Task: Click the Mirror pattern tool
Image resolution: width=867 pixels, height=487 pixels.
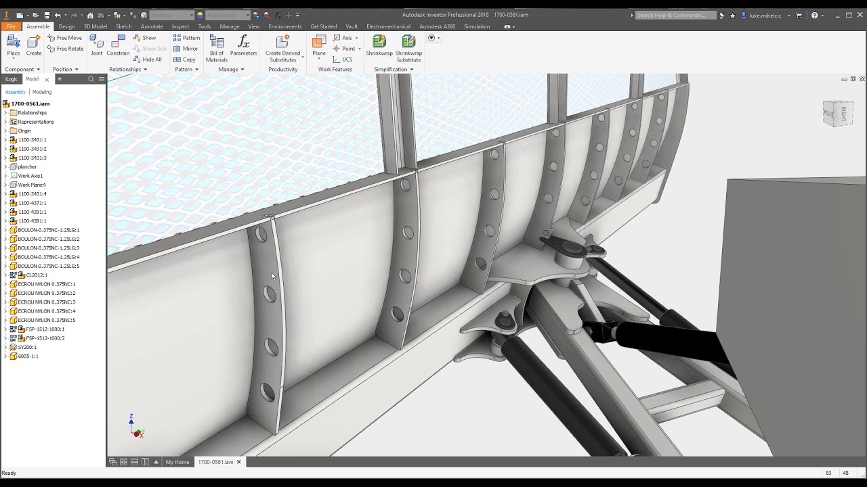Action: (186, 49)
